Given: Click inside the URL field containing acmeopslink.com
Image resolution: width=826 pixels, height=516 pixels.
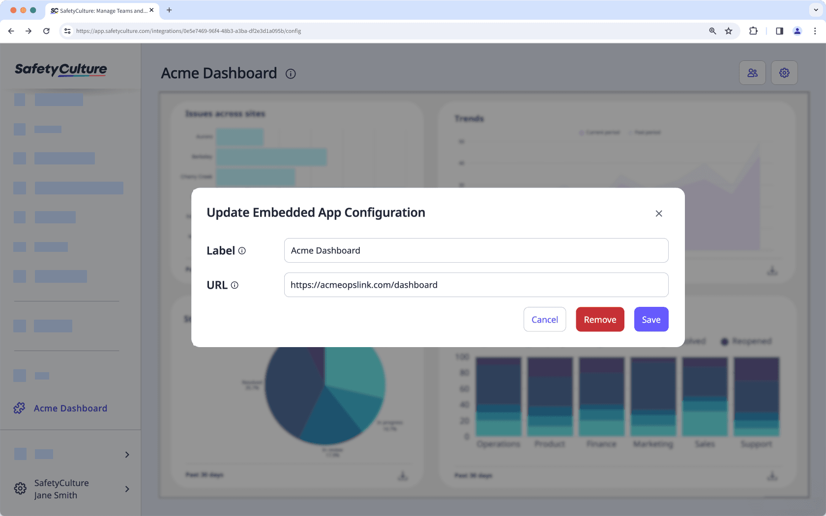Looking at the screenshot, I should (476, 285).
